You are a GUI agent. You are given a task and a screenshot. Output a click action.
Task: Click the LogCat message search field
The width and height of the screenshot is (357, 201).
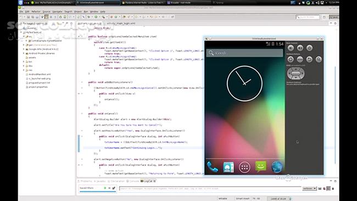point(210,188)
